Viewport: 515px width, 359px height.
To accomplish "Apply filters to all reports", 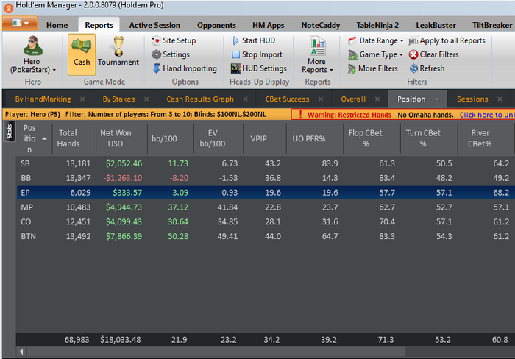I will [447, 40].
